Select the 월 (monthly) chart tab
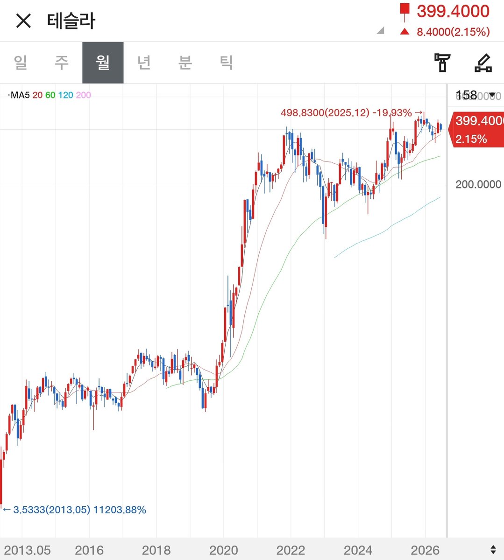 103,63
